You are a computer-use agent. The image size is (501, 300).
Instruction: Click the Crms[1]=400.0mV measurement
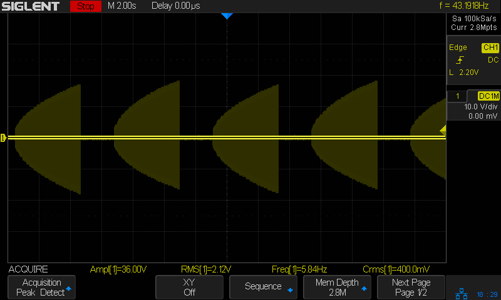point(396,269)
